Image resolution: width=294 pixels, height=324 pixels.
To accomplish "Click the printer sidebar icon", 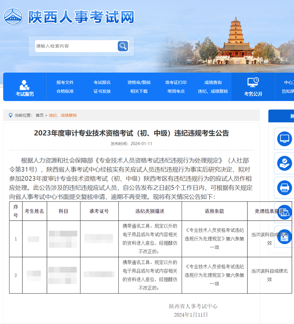I will (284, 188).
